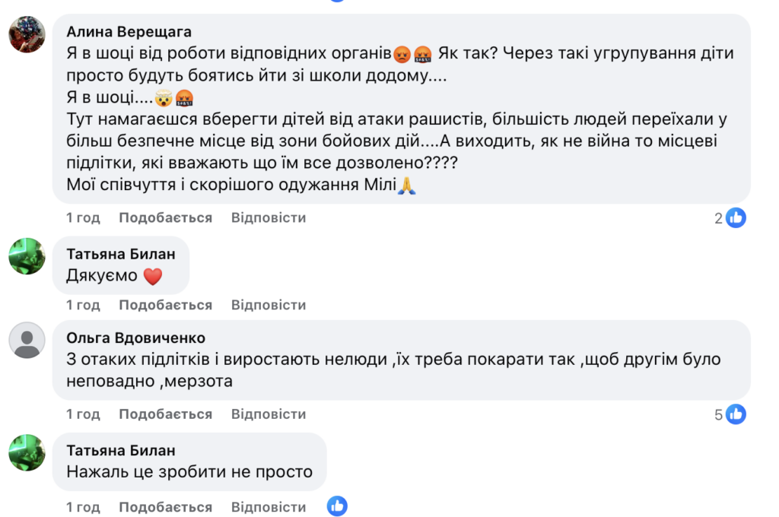
Task: Click Татьяна Билан's avatar beside 'Дякуємо'
Action: pyautogui.click(x=27, y=255)
